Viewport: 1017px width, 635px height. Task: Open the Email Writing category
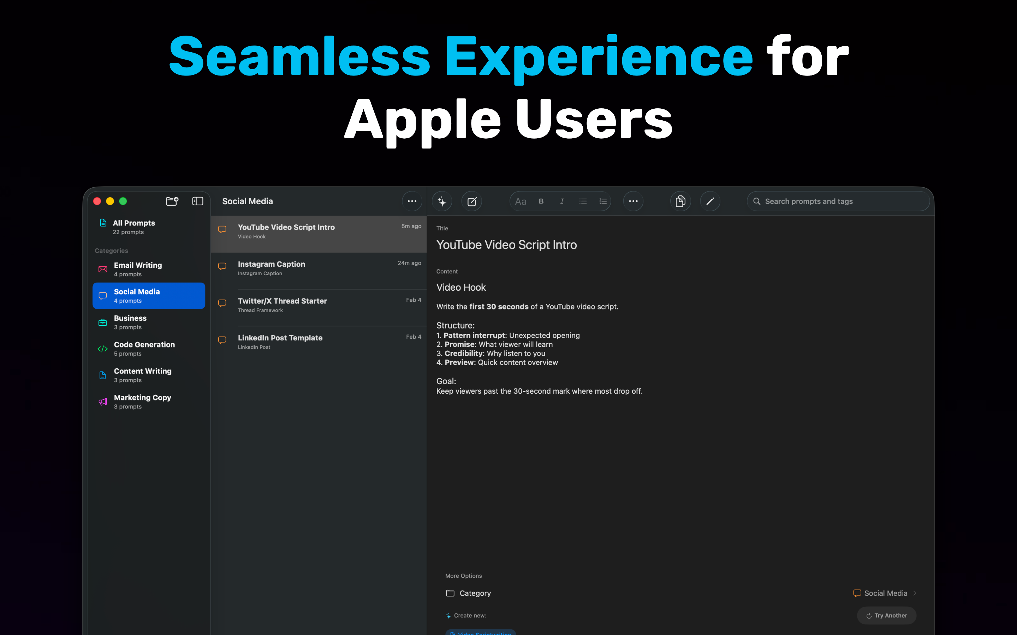[x=149, y=269]
